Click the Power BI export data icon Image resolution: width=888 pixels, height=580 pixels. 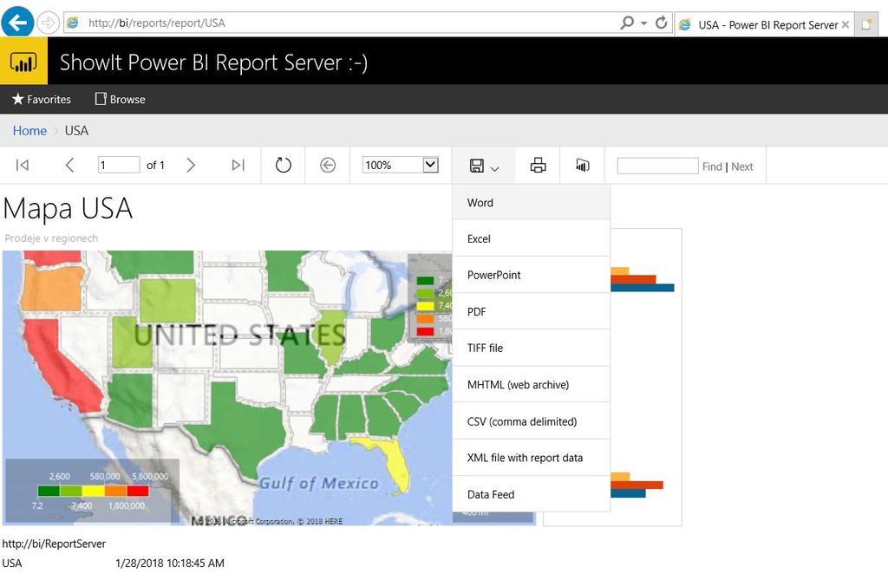(x=582, y=165)
